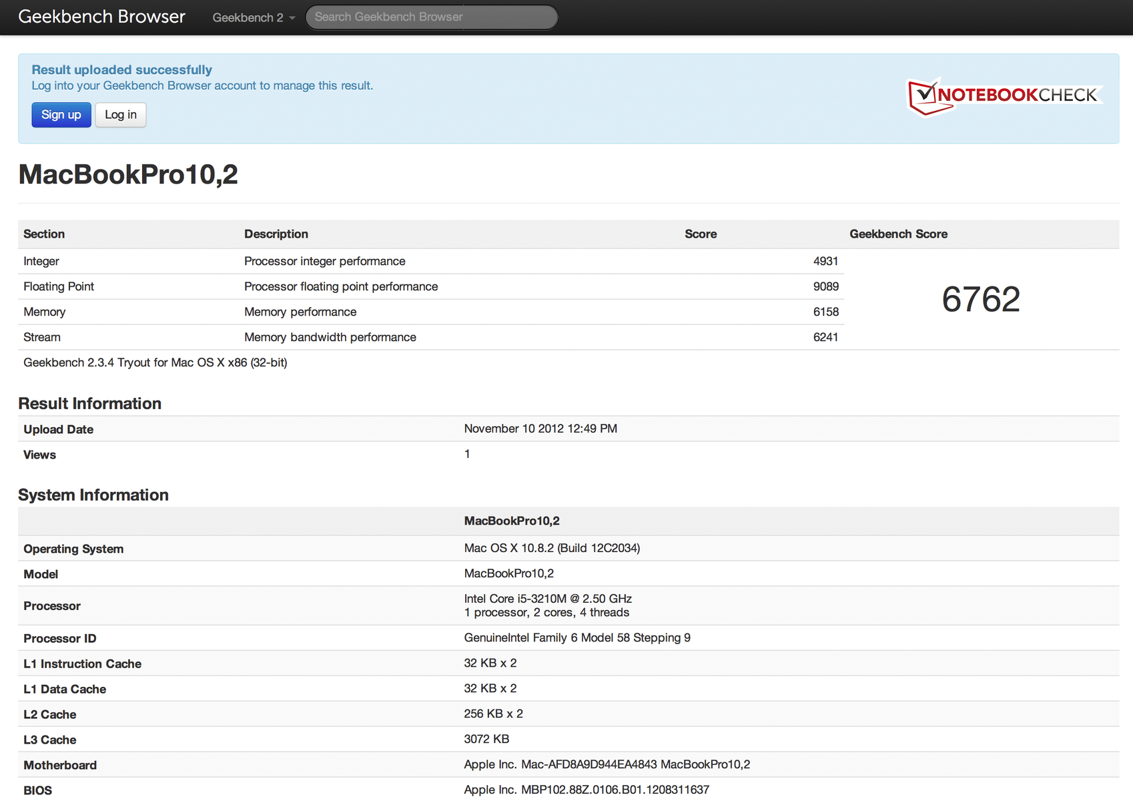Click the Notebookcheck logo
1133x801 pixels.
point(1005,96)
